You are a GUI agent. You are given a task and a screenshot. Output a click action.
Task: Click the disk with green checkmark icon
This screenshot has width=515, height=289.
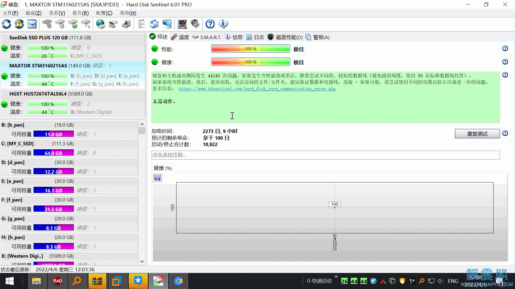(x=73, y=24)
